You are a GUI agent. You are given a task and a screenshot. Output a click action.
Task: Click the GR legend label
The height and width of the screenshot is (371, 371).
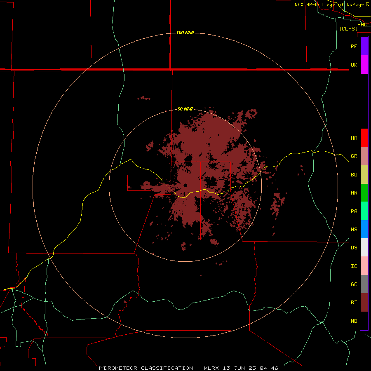[354, 156]
